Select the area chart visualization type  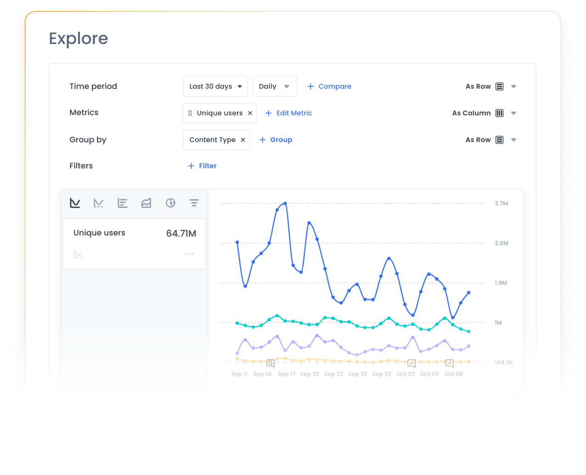coord(146,203)
